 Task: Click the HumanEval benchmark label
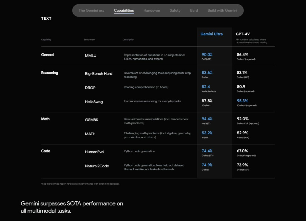click(x=94, y=152)
